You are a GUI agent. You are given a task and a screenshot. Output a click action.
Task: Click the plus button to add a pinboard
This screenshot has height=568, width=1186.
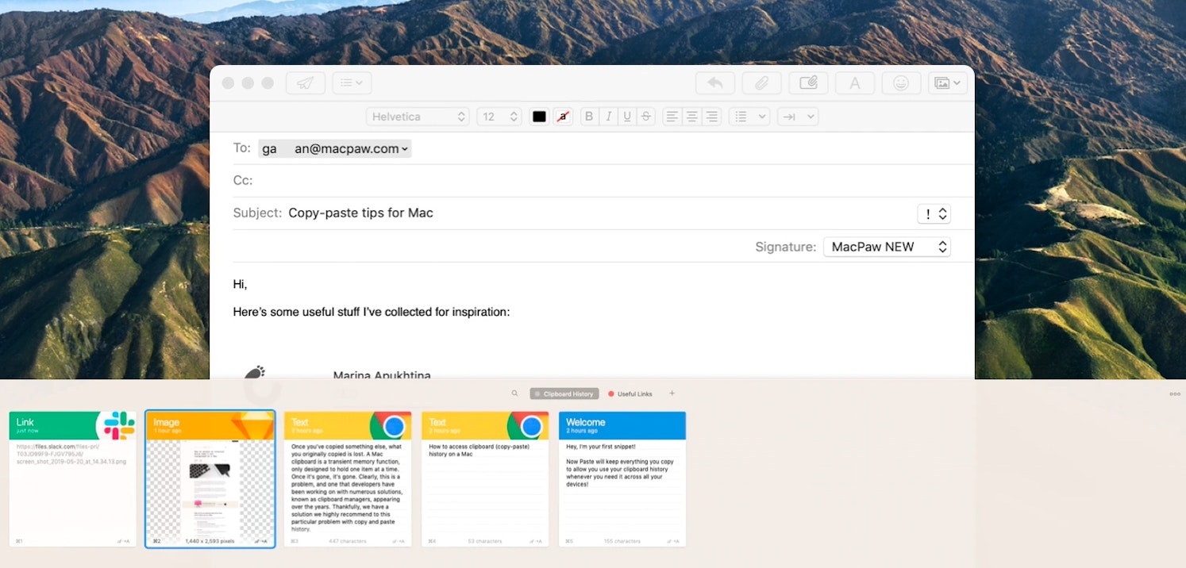[x=672, y=393]
